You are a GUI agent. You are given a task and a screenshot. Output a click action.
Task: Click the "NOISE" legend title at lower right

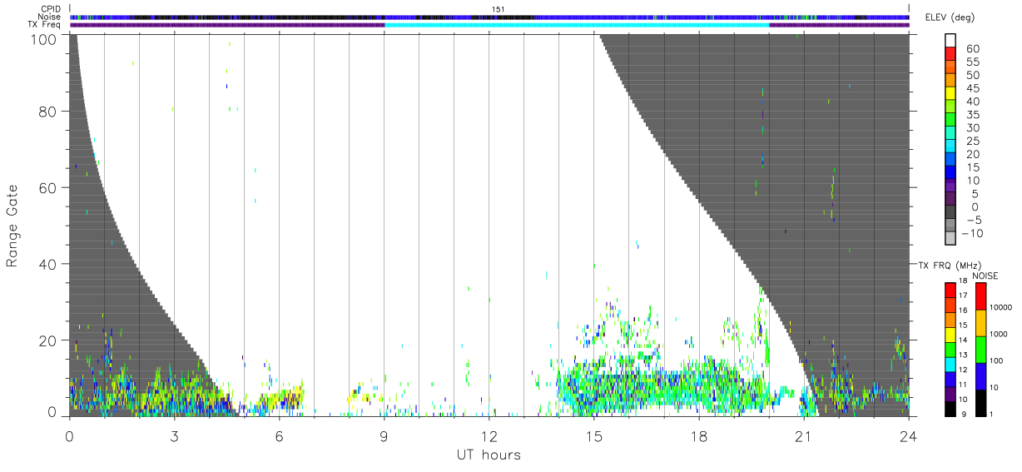click(985, 276)
